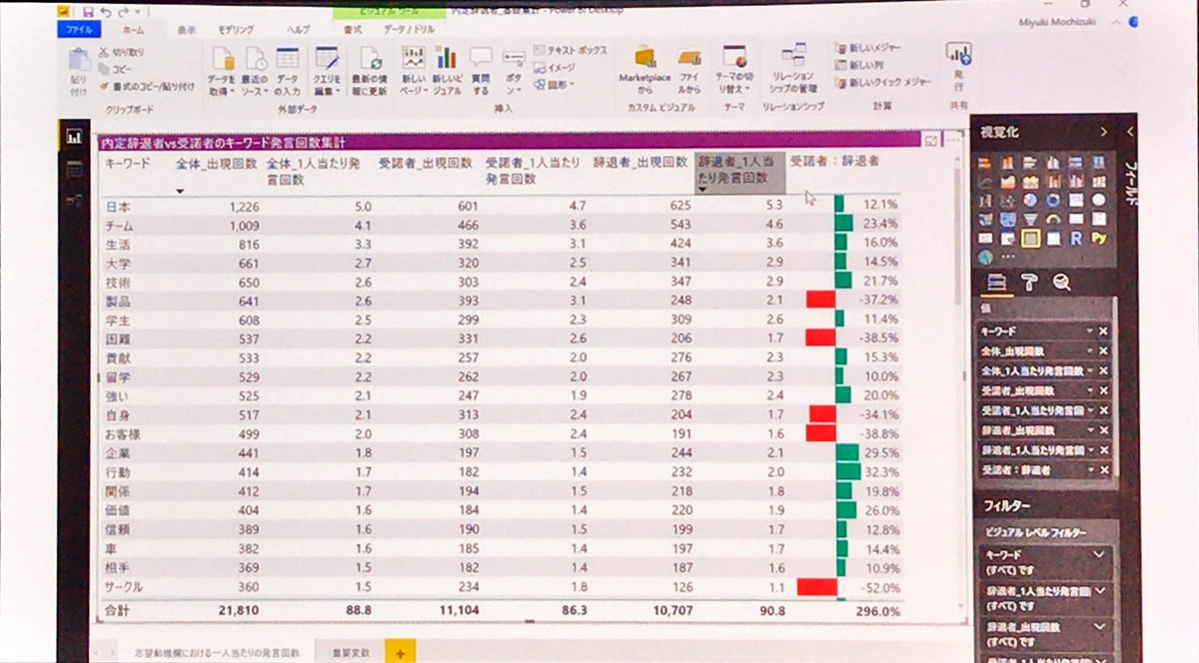This screenshot has height=663, width=1199.
Task: Open テーマの切り替え theme switcher
Action: [734, 70]
